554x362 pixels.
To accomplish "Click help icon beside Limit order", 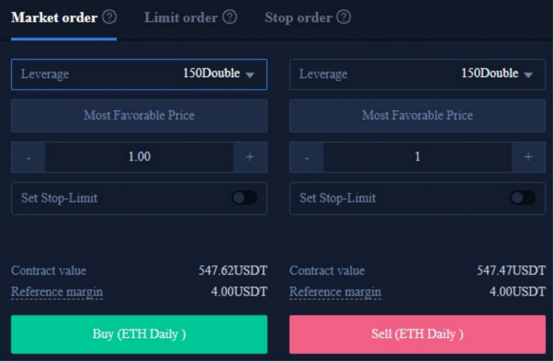I will click(x=229, y=17).
